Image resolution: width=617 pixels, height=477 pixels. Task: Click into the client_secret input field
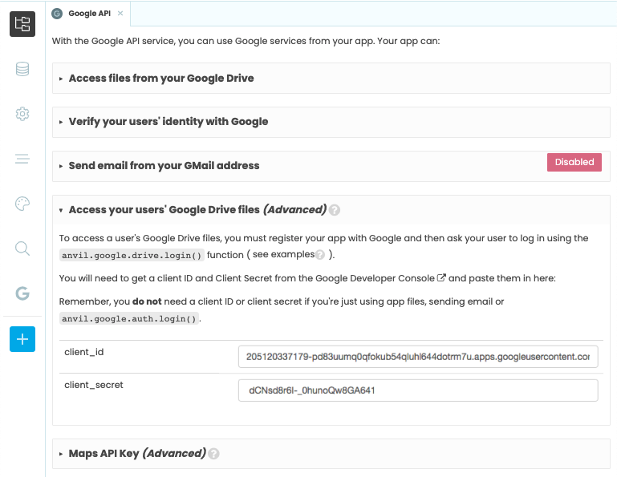pos(418,390)
